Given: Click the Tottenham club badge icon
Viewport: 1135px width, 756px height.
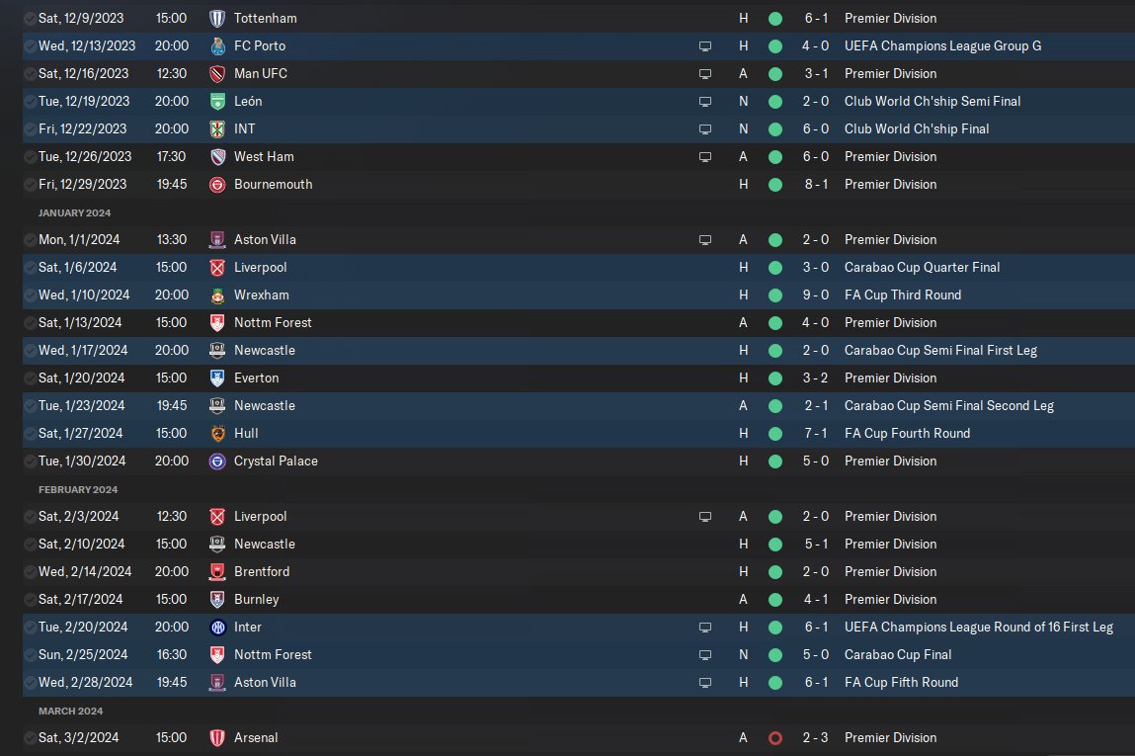Looking at the screenshot, I should [217, 18].
